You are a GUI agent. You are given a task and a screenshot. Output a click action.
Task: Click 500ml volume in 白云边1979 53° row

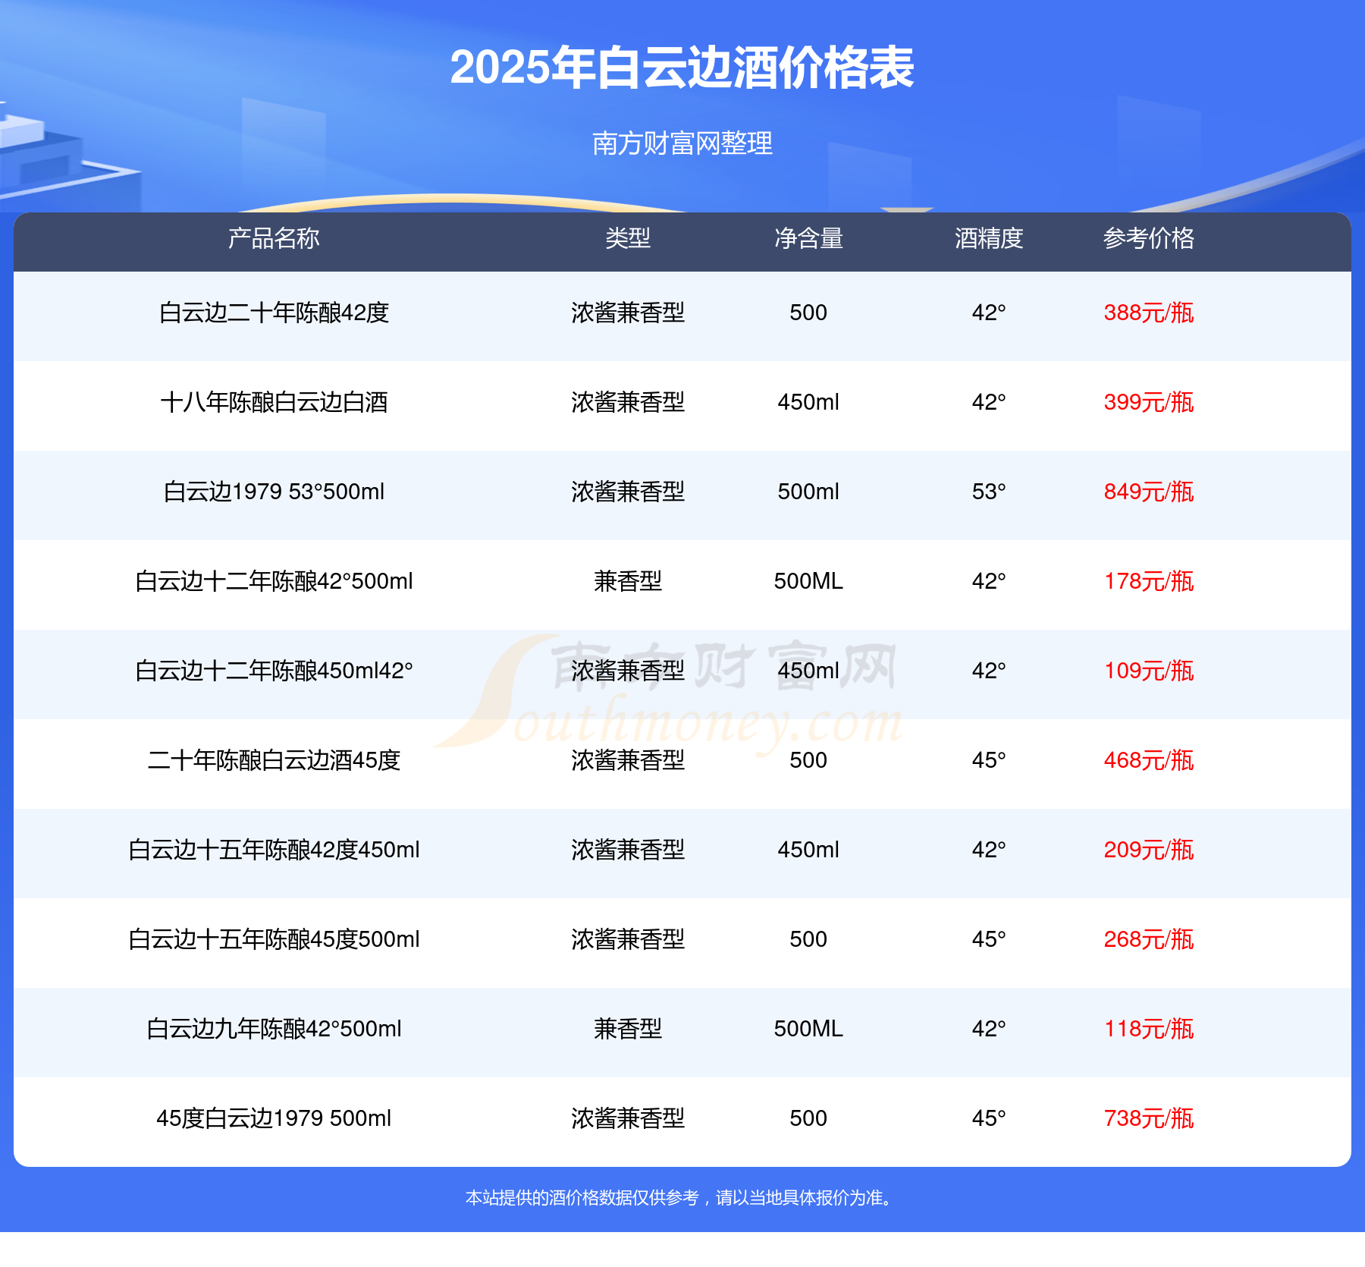[x=808, y=492]
